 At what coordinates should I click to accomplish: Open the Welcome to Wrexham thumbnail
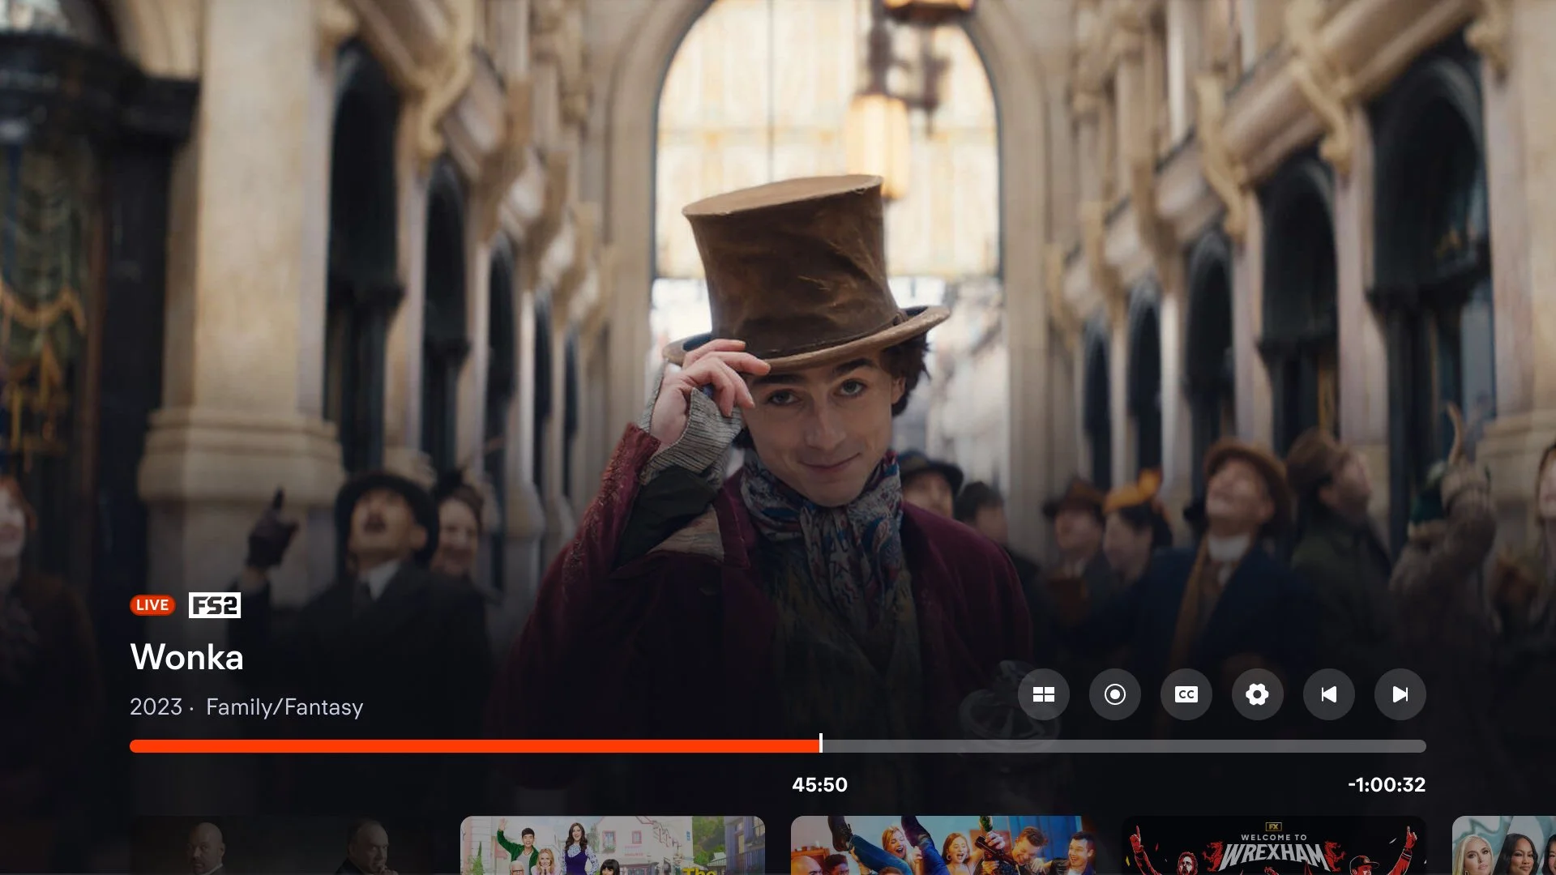(1273, 846)
